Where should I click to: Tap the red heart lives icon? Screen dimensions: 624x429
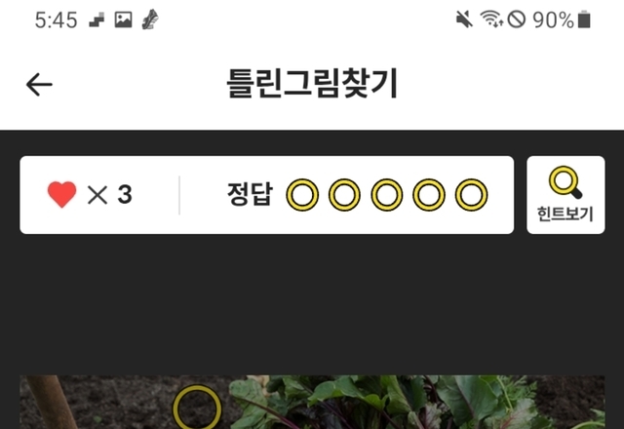[61, 194]
